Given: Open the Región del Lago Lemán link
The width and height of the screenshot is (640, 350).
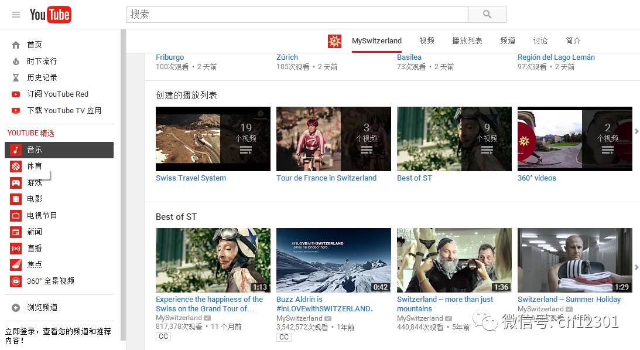Looking at the screenshot, I should (556, 57).
